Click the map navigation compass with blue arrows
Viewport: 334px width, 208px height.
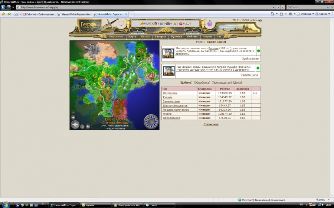pyautogui.click(x=151, y=122)
